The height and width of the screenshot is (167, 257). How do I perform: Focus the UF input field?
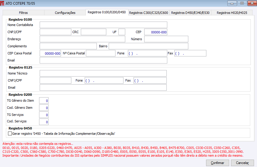122,32
